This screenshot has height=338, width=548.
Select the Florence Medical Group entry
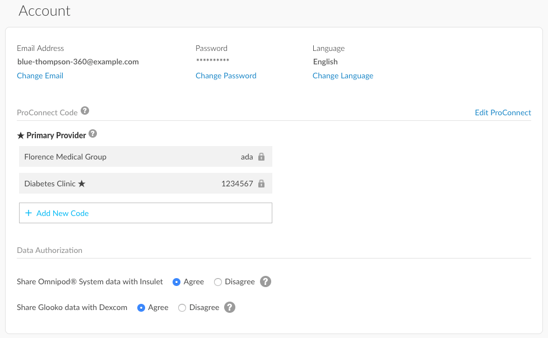(x=146, y=157)
